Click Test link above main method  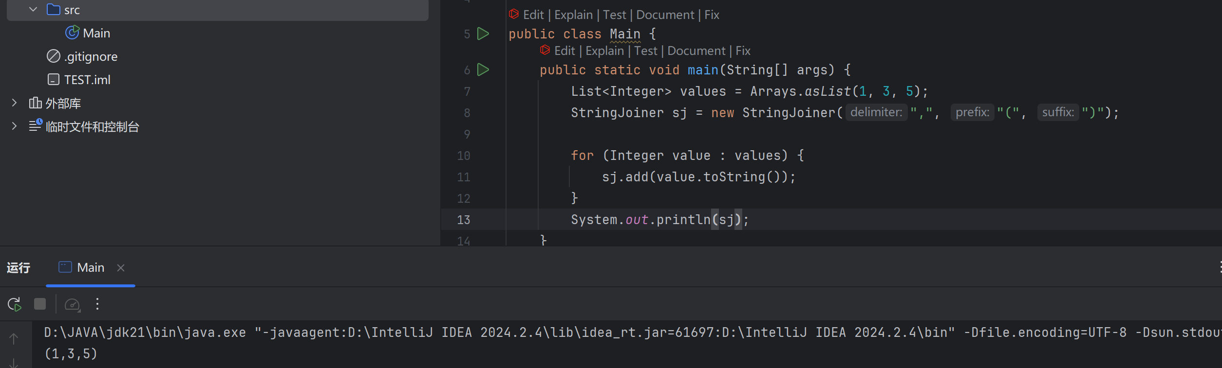coord(645,51)
